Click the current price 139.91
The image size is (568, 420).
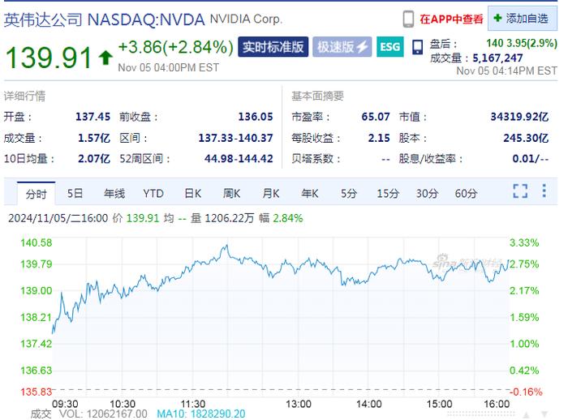[49, 58]
